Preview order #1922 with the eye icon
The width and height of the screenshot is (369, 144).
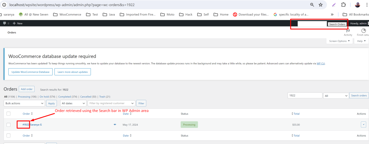pos(115,125)
